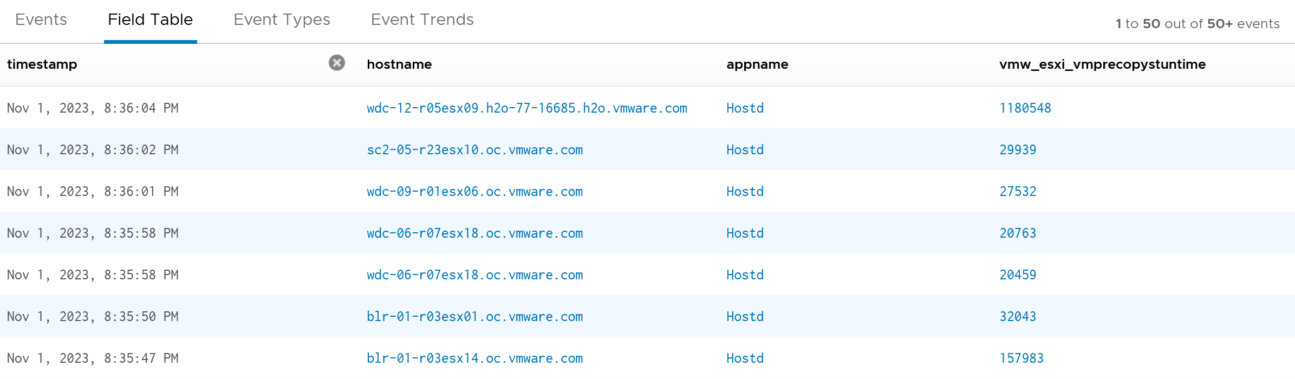Click Hostd in the 1180548 row
This screenshot has height=379, width=1295.
coord(745,108)
